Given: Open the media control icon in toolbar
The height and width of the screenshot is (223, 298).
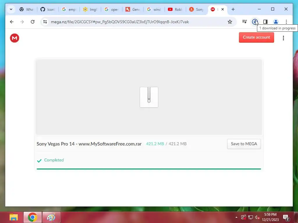Looking at the screenshot, I should click(244, 22).
